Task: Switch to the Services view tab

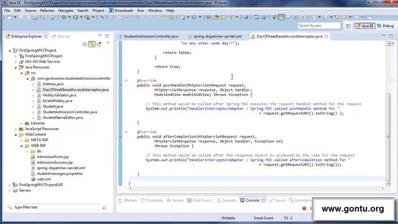Action: point(61,37)
